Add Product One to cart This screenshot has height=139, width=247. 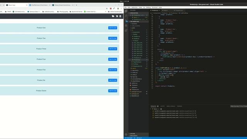(113, 28)
